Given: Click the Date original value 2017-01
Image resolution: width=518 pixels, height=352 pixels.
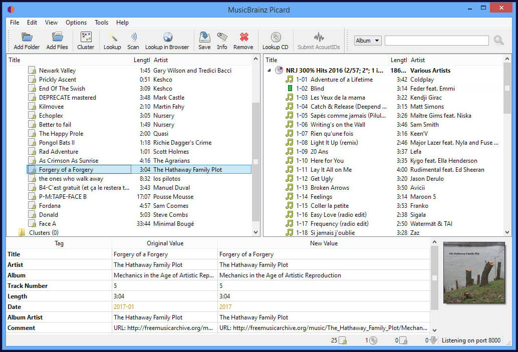Looking at the screenshot, I should tap(124, 307).
